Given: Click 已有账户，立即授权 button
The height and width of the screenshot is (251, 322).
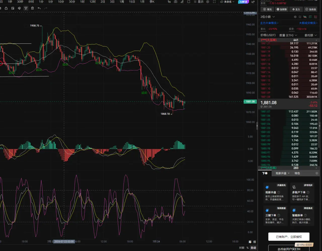Looking at the screenshot, I should tap(289, 237).
